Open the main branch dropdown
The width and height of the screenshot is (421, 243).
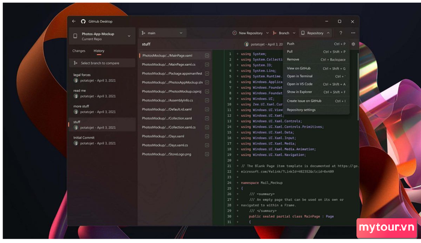click(163, 33)
